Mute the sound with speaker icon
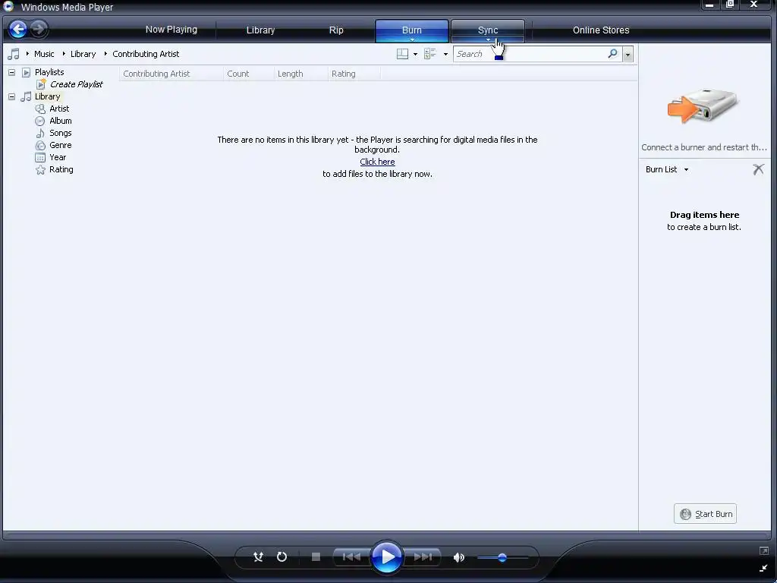Image resolution: width=777 pixels, height=583 pixels. (x=459, y=557)
